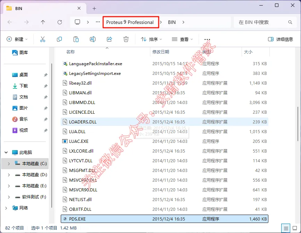Open 图库 Gallery in sidebar
The height and width of the screenshot is (233, 301).
click(x=20, y=53)
